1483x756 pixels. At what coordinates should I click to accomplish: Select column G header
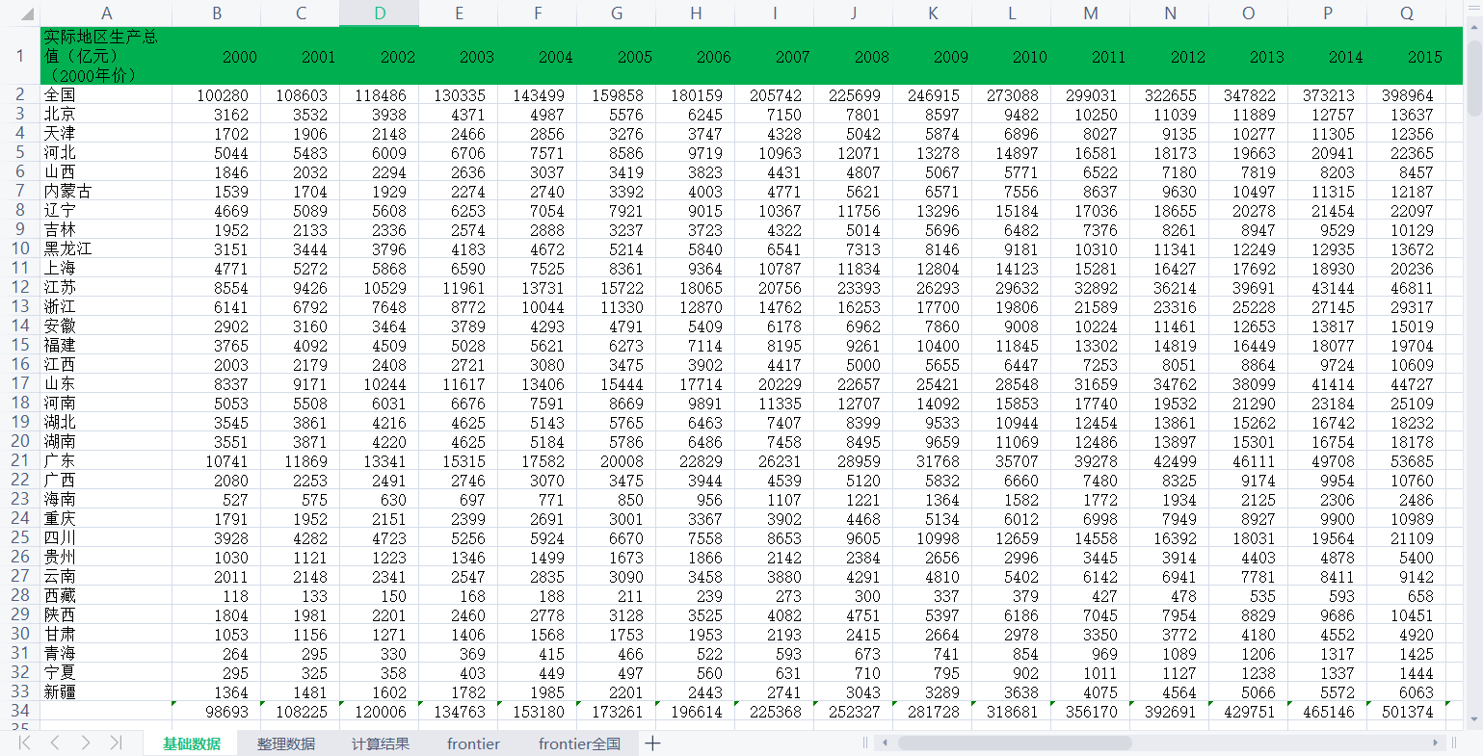pos(617,13)
